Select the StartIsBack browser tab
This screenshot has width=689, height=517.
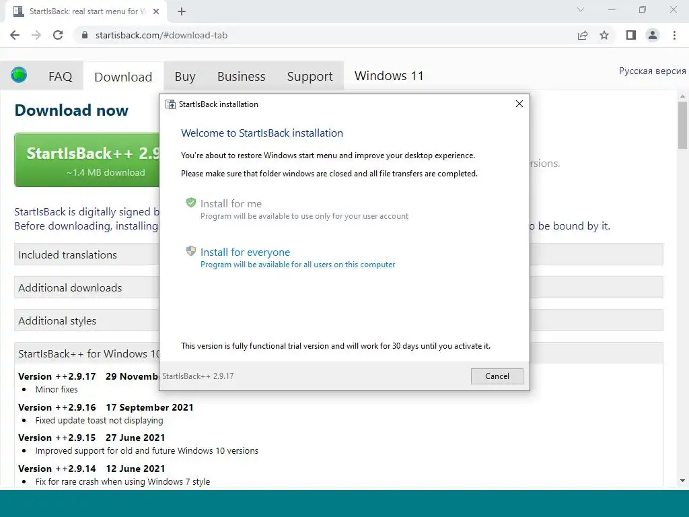click(86, 11)
